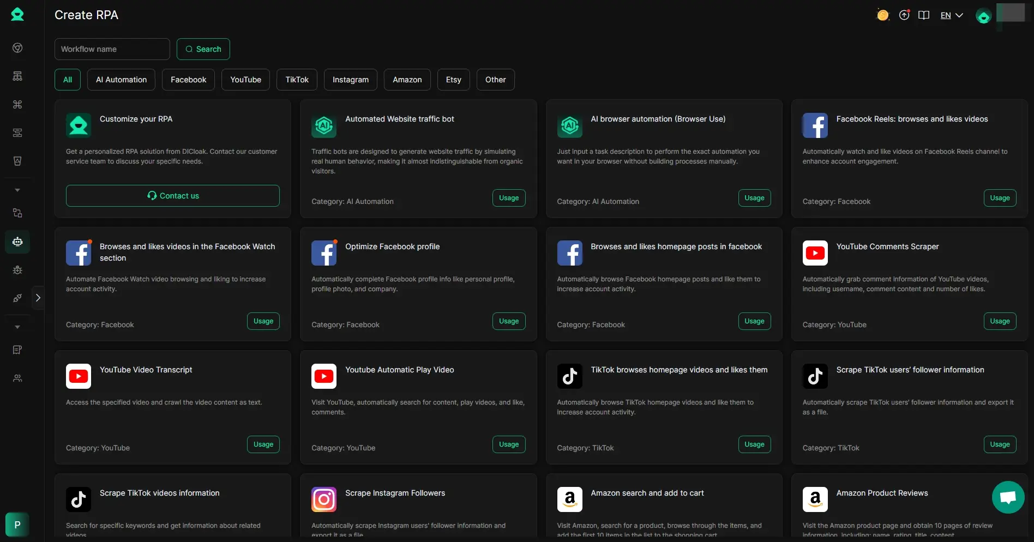1034x542 pixels.
Task: Open the documentation book icon
Action: pyautogui.click(x=924, y=15)
